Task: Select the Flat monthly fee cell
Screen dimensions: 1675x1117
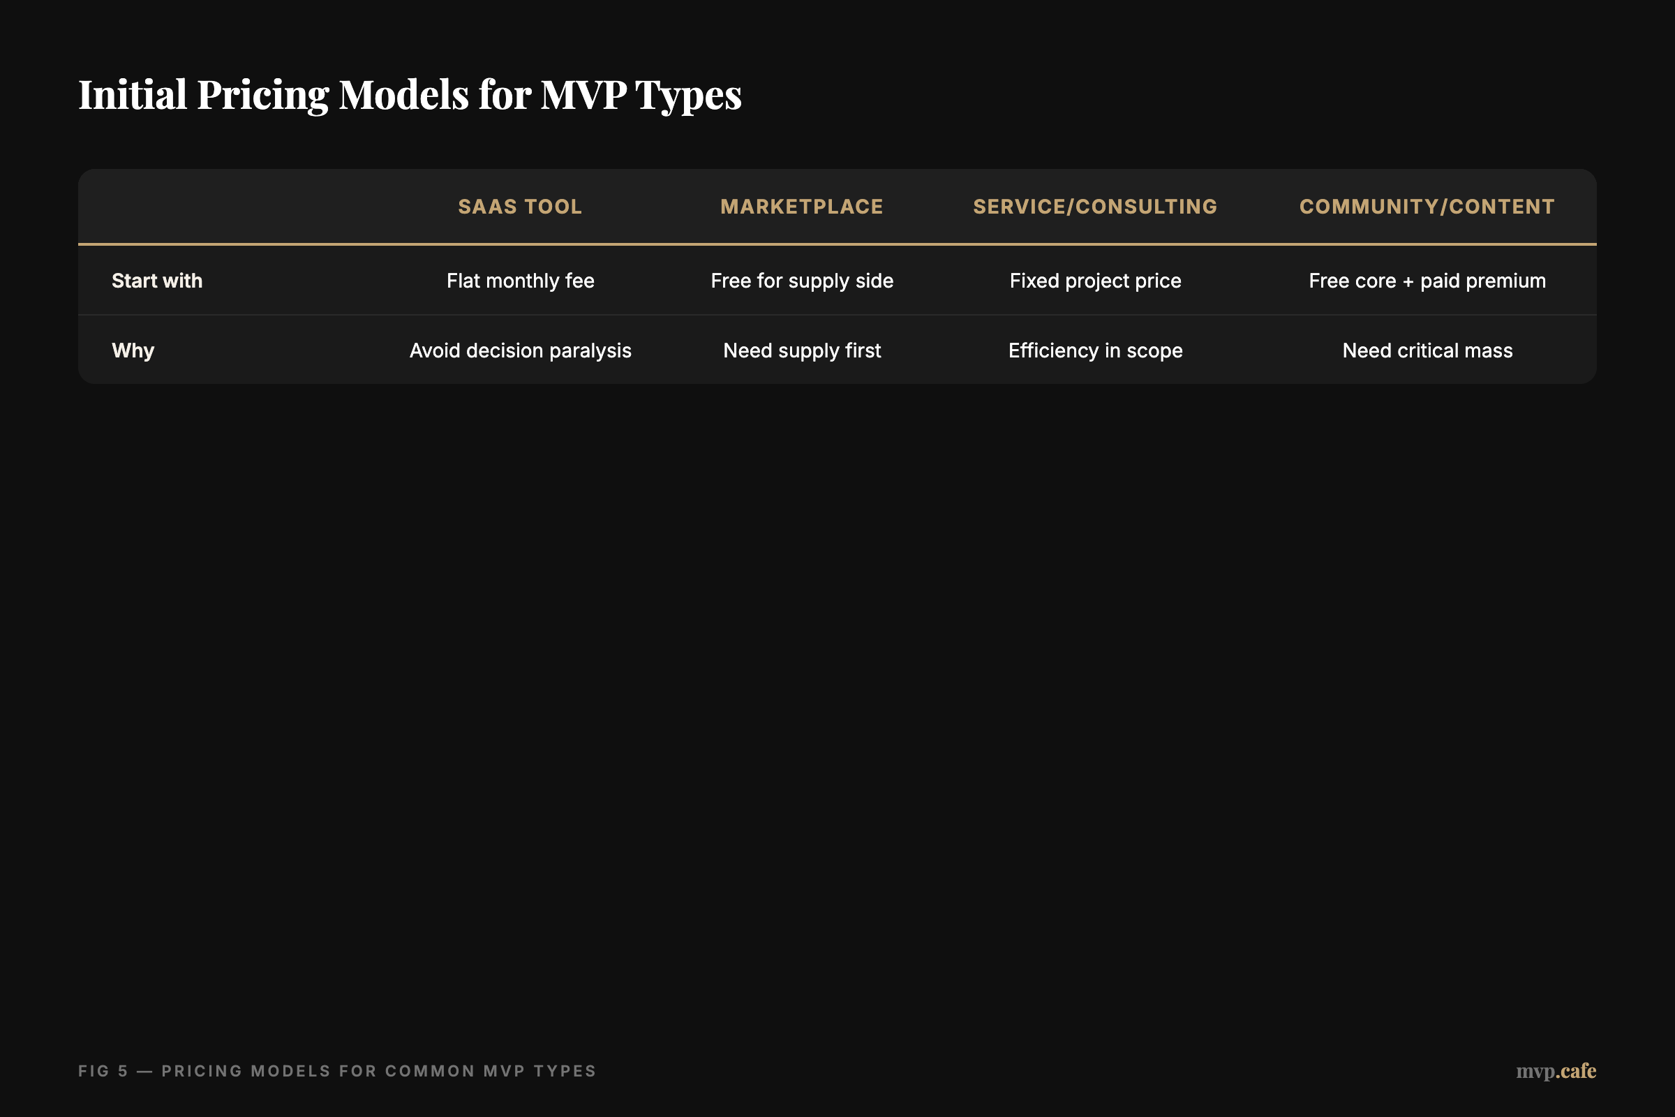Action: [x=521, y=280]
